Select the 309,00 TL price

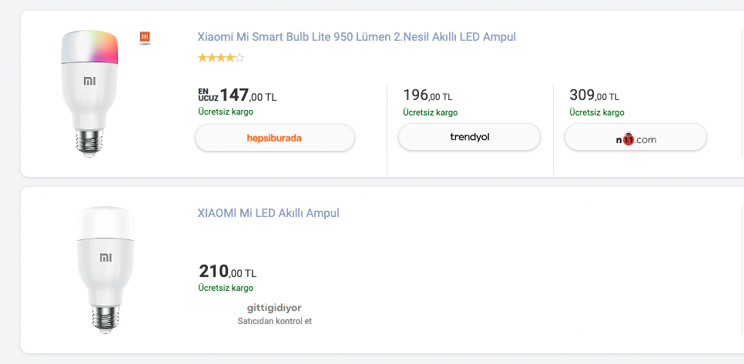click(x=594, y=95)
